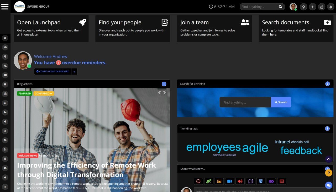Click the location pin icon in the header

pos(303,7)
